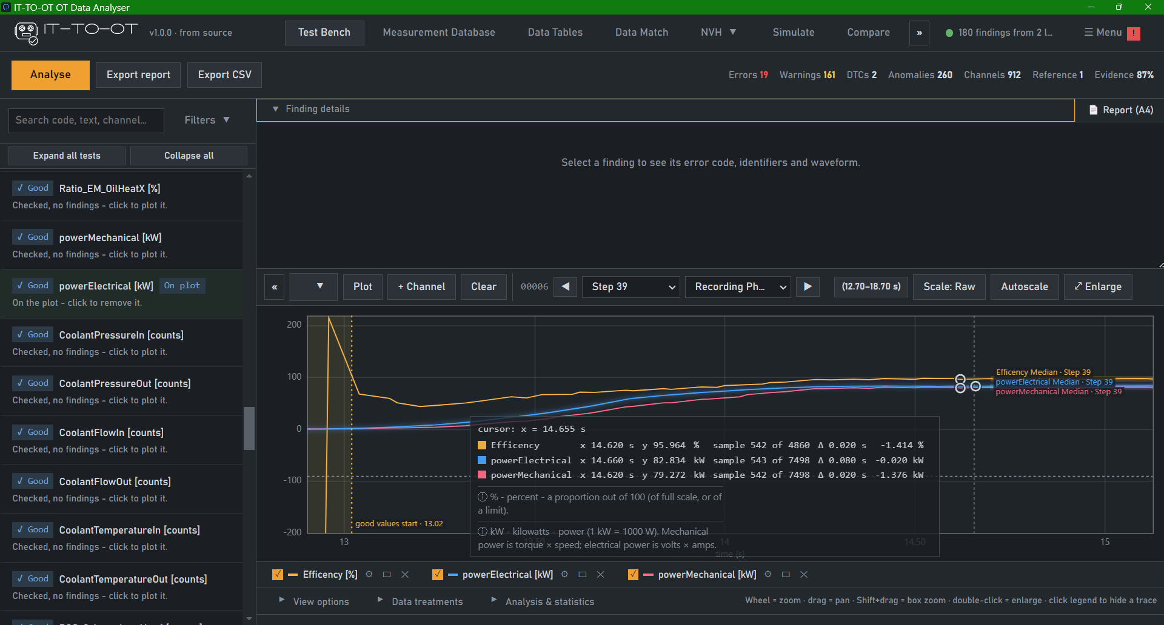The width and height of the screenshot is (1164, 625).
Task: Uncheck the powerMechanical [kW] trace checkbox
Action: (x=633, y=574)
